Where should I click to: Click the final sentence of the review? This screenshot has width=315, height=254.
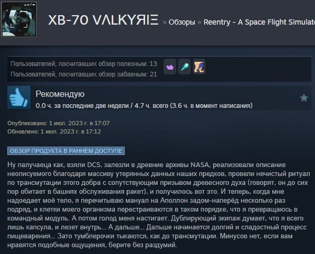pyautogui.click(x=150, y=240)
